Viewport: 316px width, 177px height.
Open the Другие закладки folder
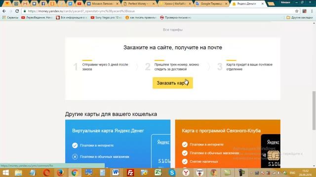pos(300,18)
